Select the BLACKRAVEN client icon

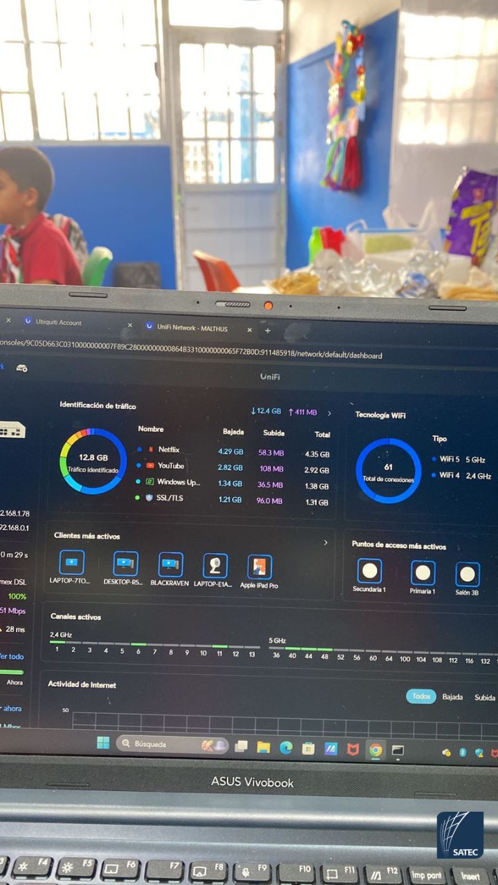(170, 565)
